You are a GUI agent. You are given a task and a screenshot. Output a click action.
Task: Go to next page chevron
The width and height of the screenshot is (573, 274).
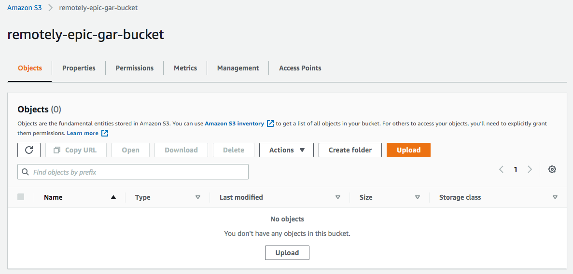(530, 169)
